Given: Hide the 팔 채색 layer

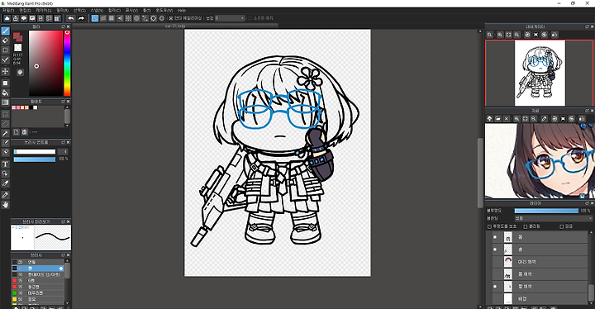Looking at the screenshot, I should pos(495,286).
